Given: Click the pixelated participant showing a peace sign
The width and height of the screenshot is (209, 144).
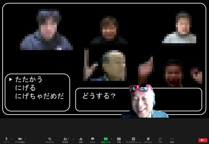Looking at the screenshot, I should pos(105,65).
